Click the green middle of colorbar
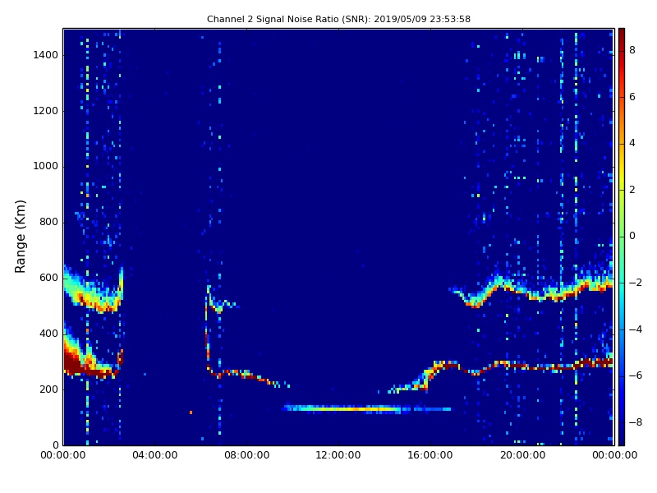This screenshot has width=657, height=493. tap(622, 237)
